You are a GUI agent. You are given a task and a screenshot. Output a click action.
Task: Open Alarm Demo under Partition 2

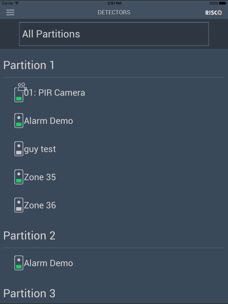(48, 263)
